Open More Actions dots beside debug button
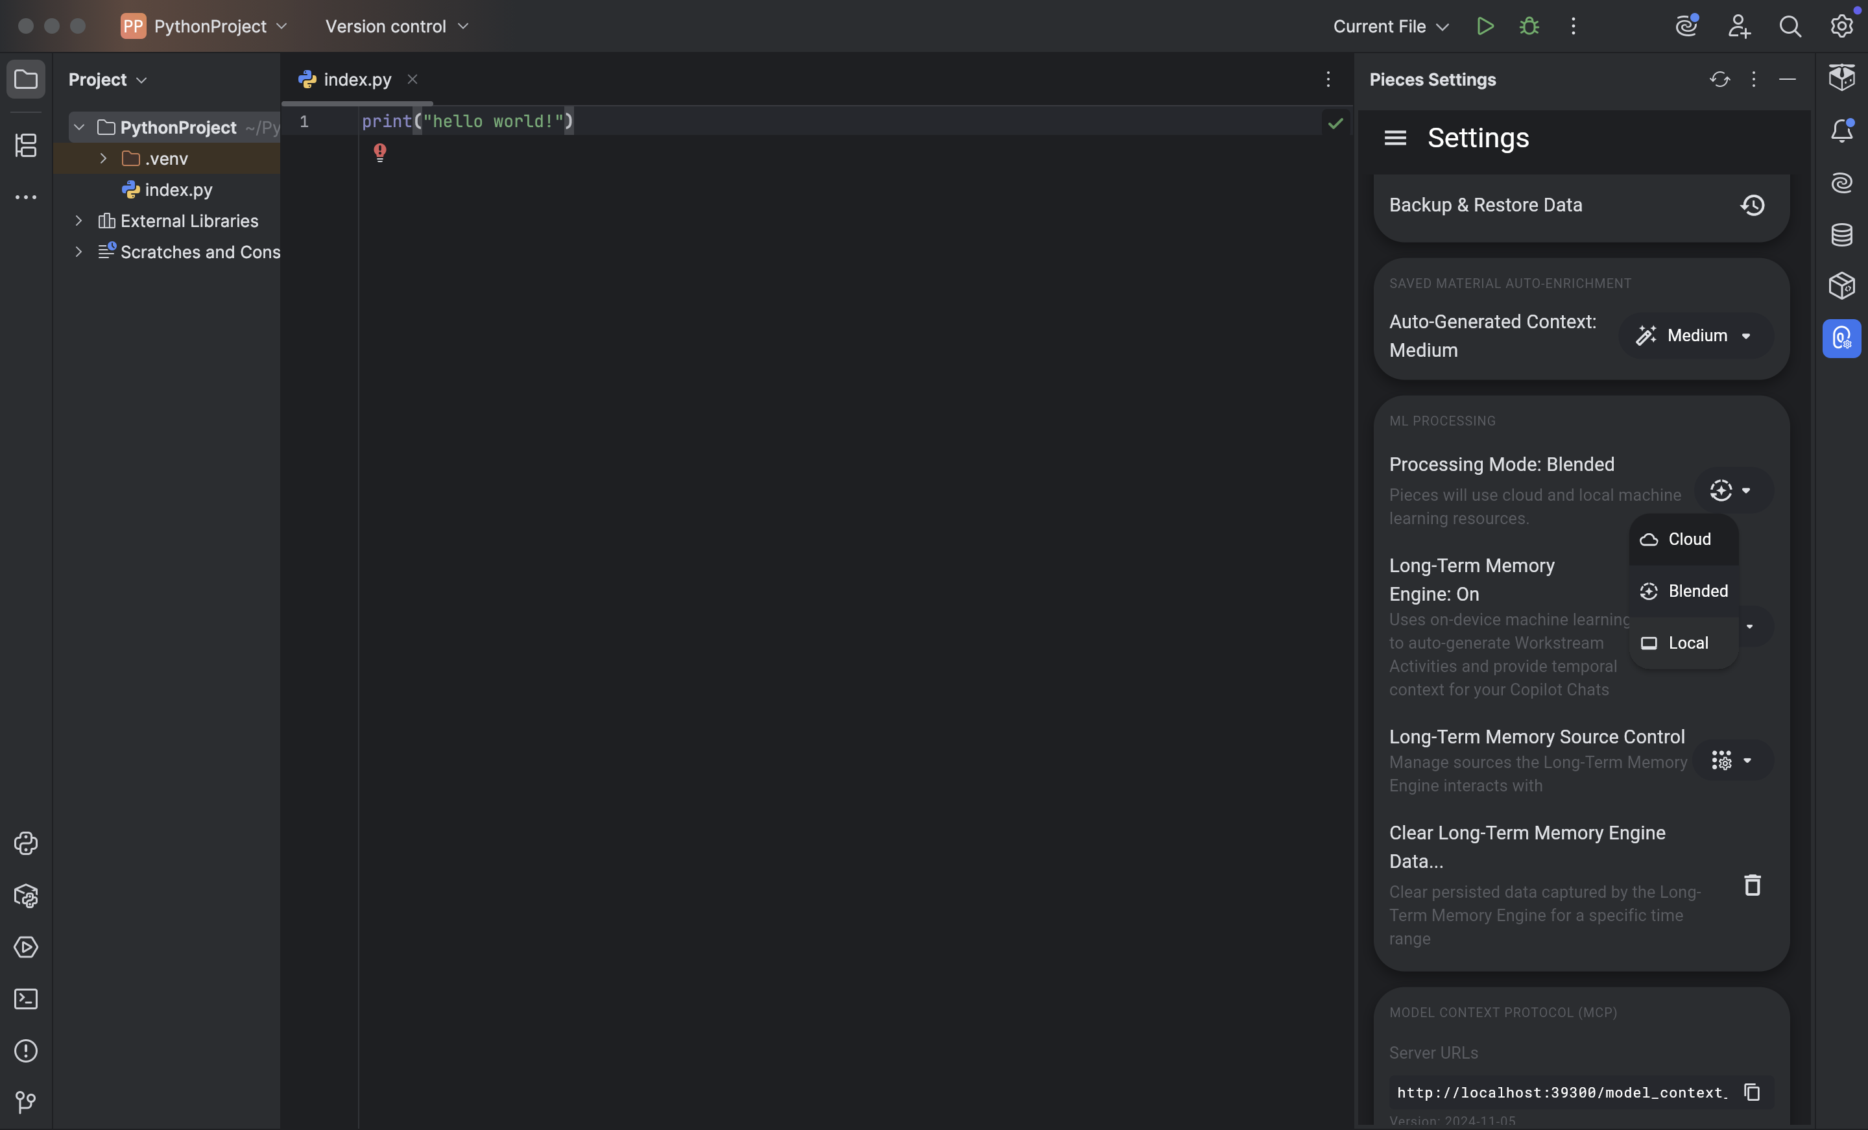Image resolution: width=1868 pixels, height=1130 pixels. pos(1573,26)
